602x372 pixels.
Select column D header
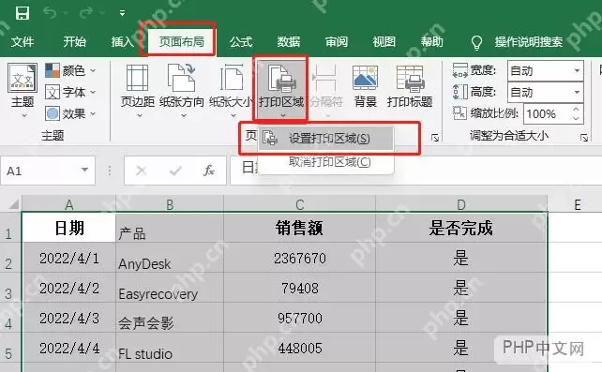pyautogui.click(x=461, y=204)
